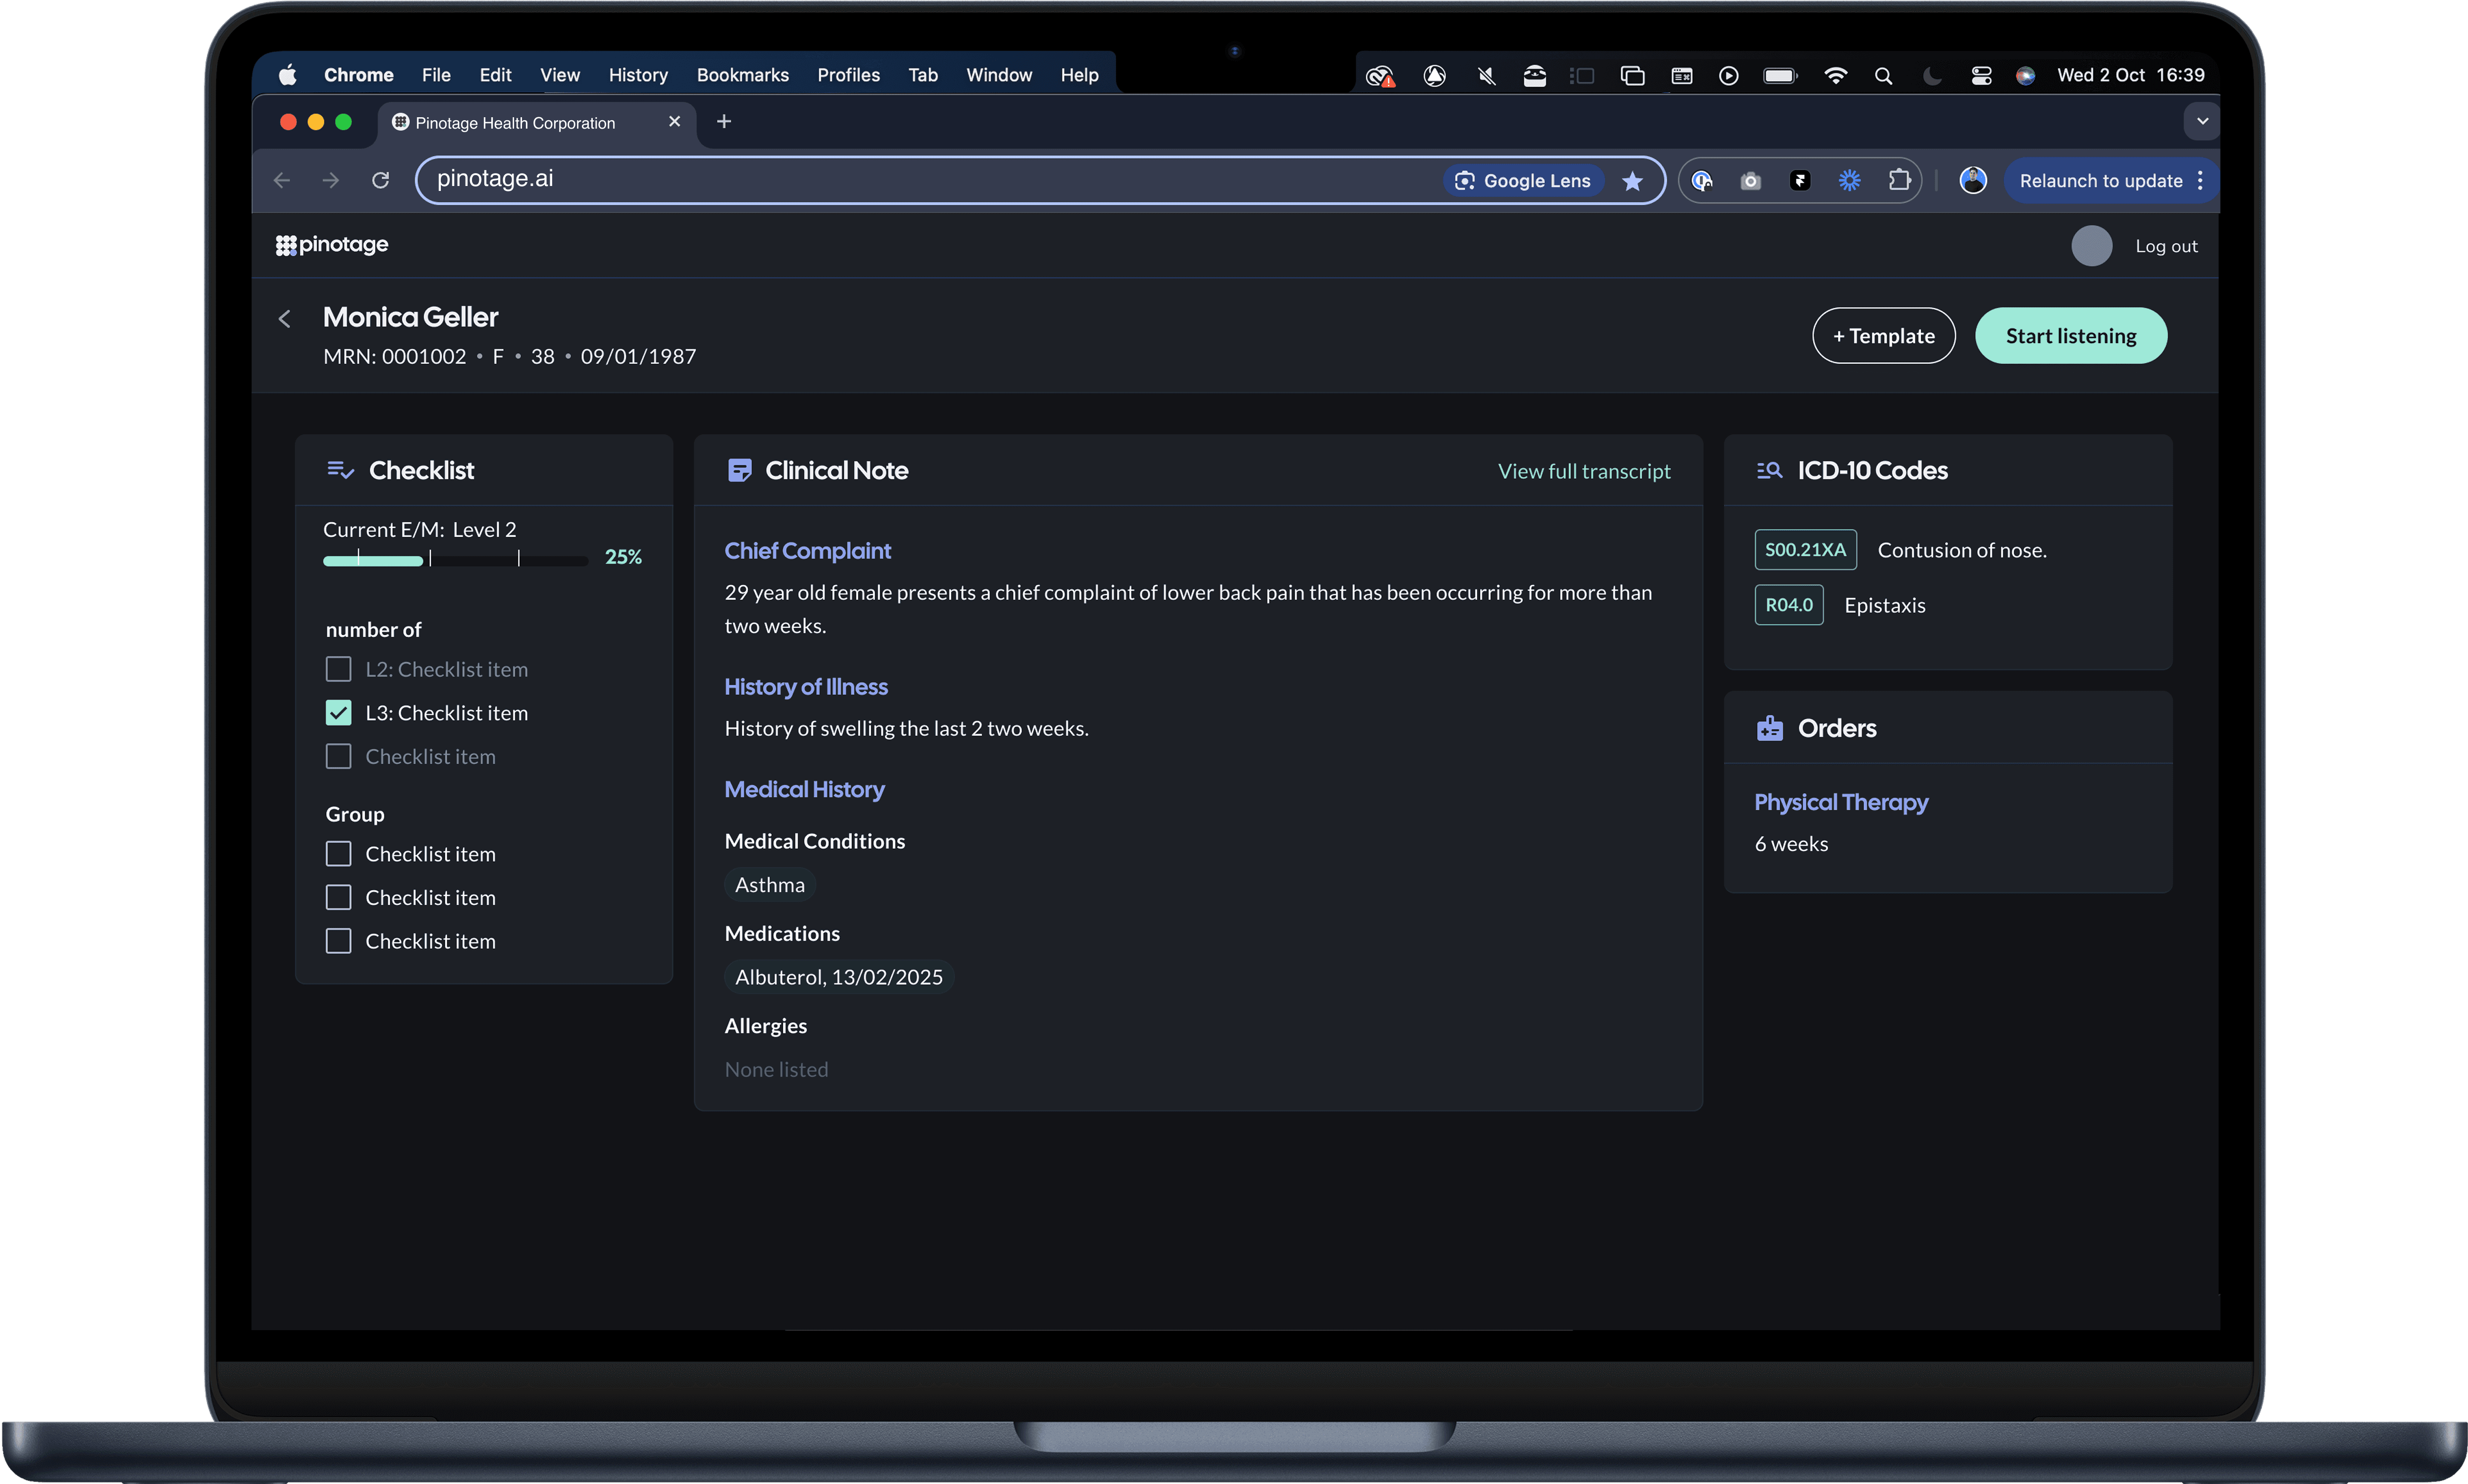This screenshot has width=2468, height=1484.
Task: Click the E/M level progress bar
Action: (455, 560)
